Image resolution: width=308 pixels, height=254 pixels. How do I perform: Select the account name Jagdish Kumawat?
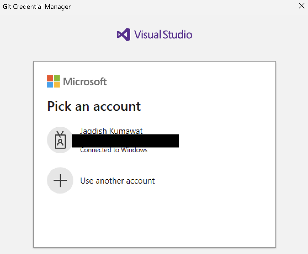[111, 131]
